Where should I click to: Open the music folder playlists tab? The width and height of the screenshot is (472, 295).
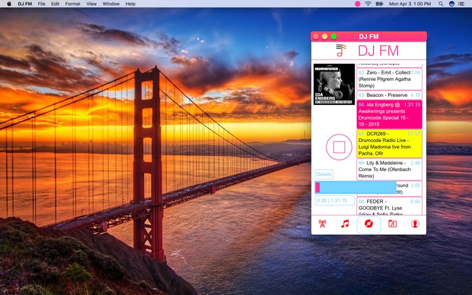point(392,224)
